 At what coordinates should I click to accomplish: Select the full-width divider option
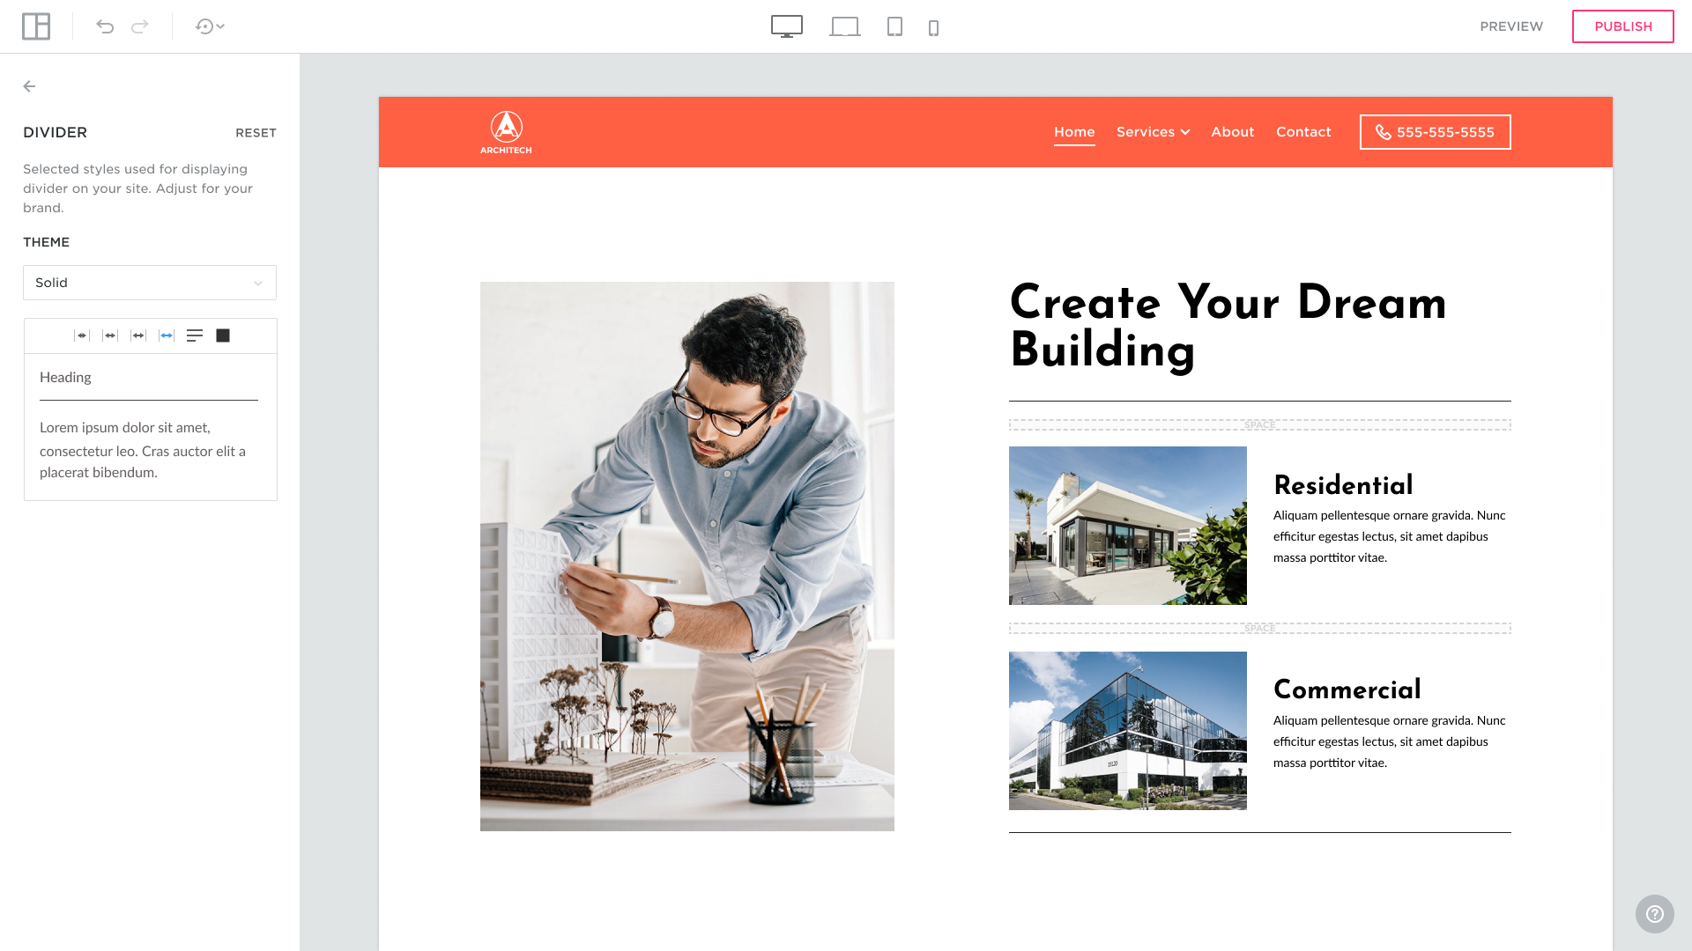(167, 335)
